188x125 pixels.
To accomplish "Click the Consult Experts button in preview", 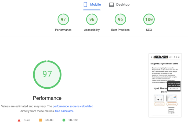I will point(174,89).
